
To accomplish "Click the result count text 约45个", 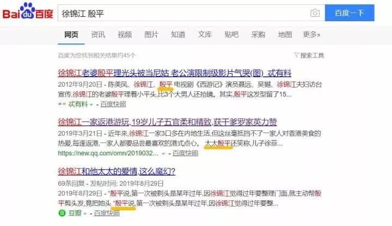I will (126, 55).
